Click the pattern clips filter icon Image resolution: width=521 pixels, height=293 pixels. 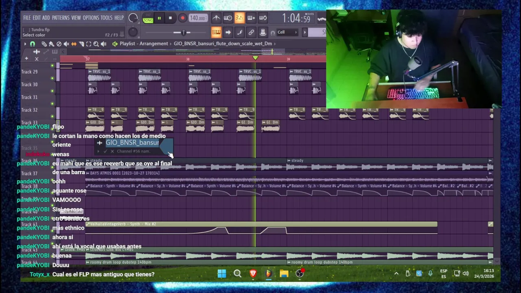point(55,52)
